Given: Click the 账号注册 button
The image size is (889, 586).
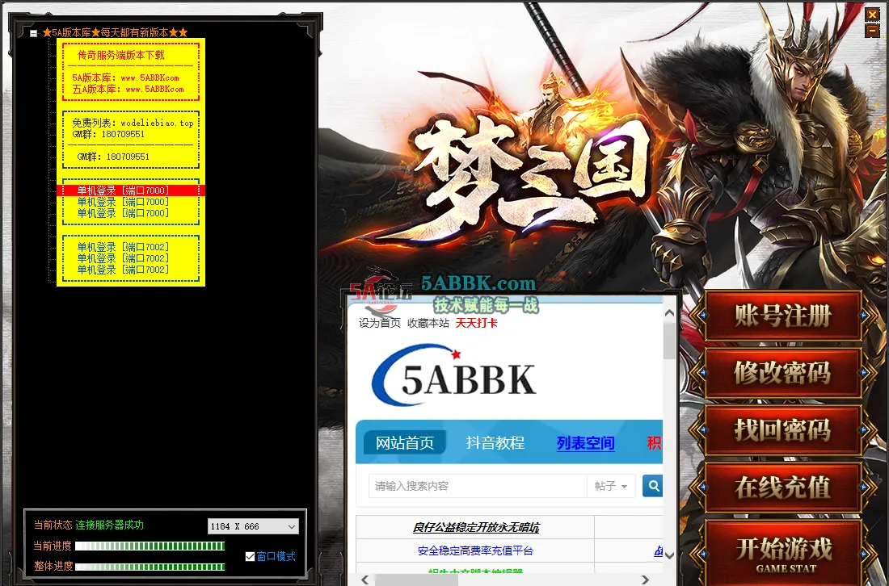Looking at the screenshot, I should [783, 316].
